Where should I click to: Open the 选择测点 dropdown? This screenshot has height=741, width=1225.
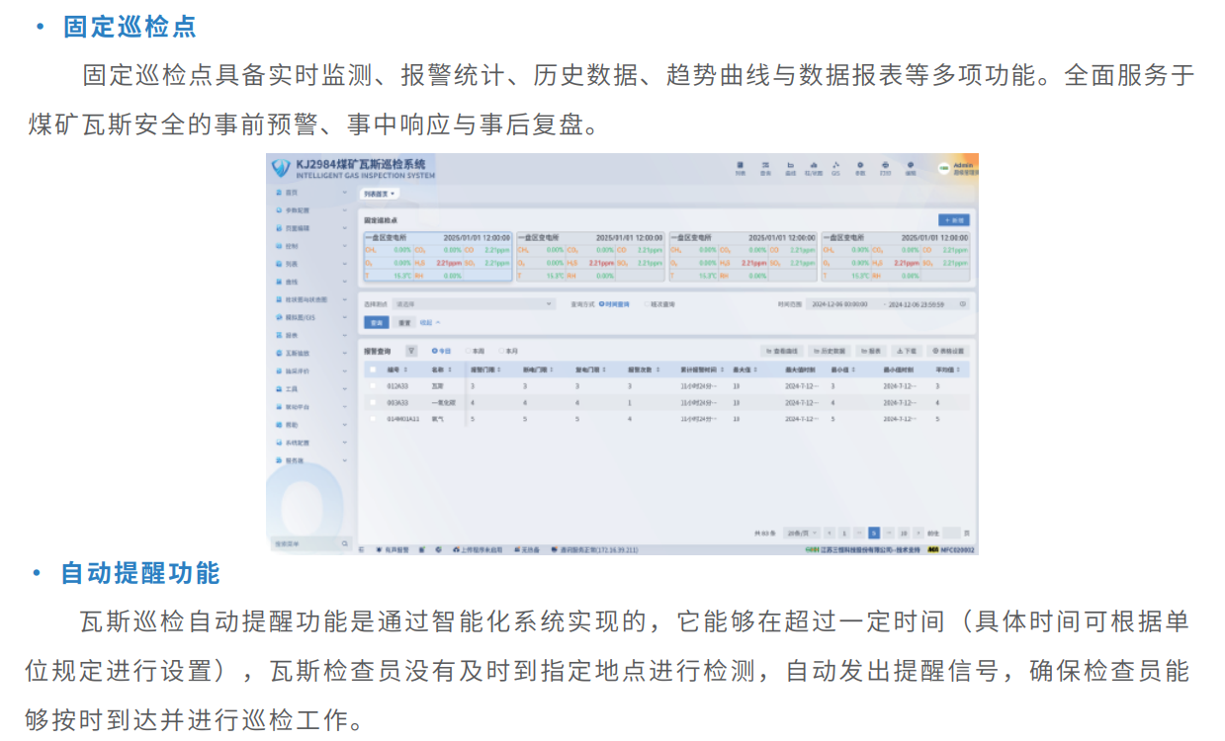pos(473,304)
